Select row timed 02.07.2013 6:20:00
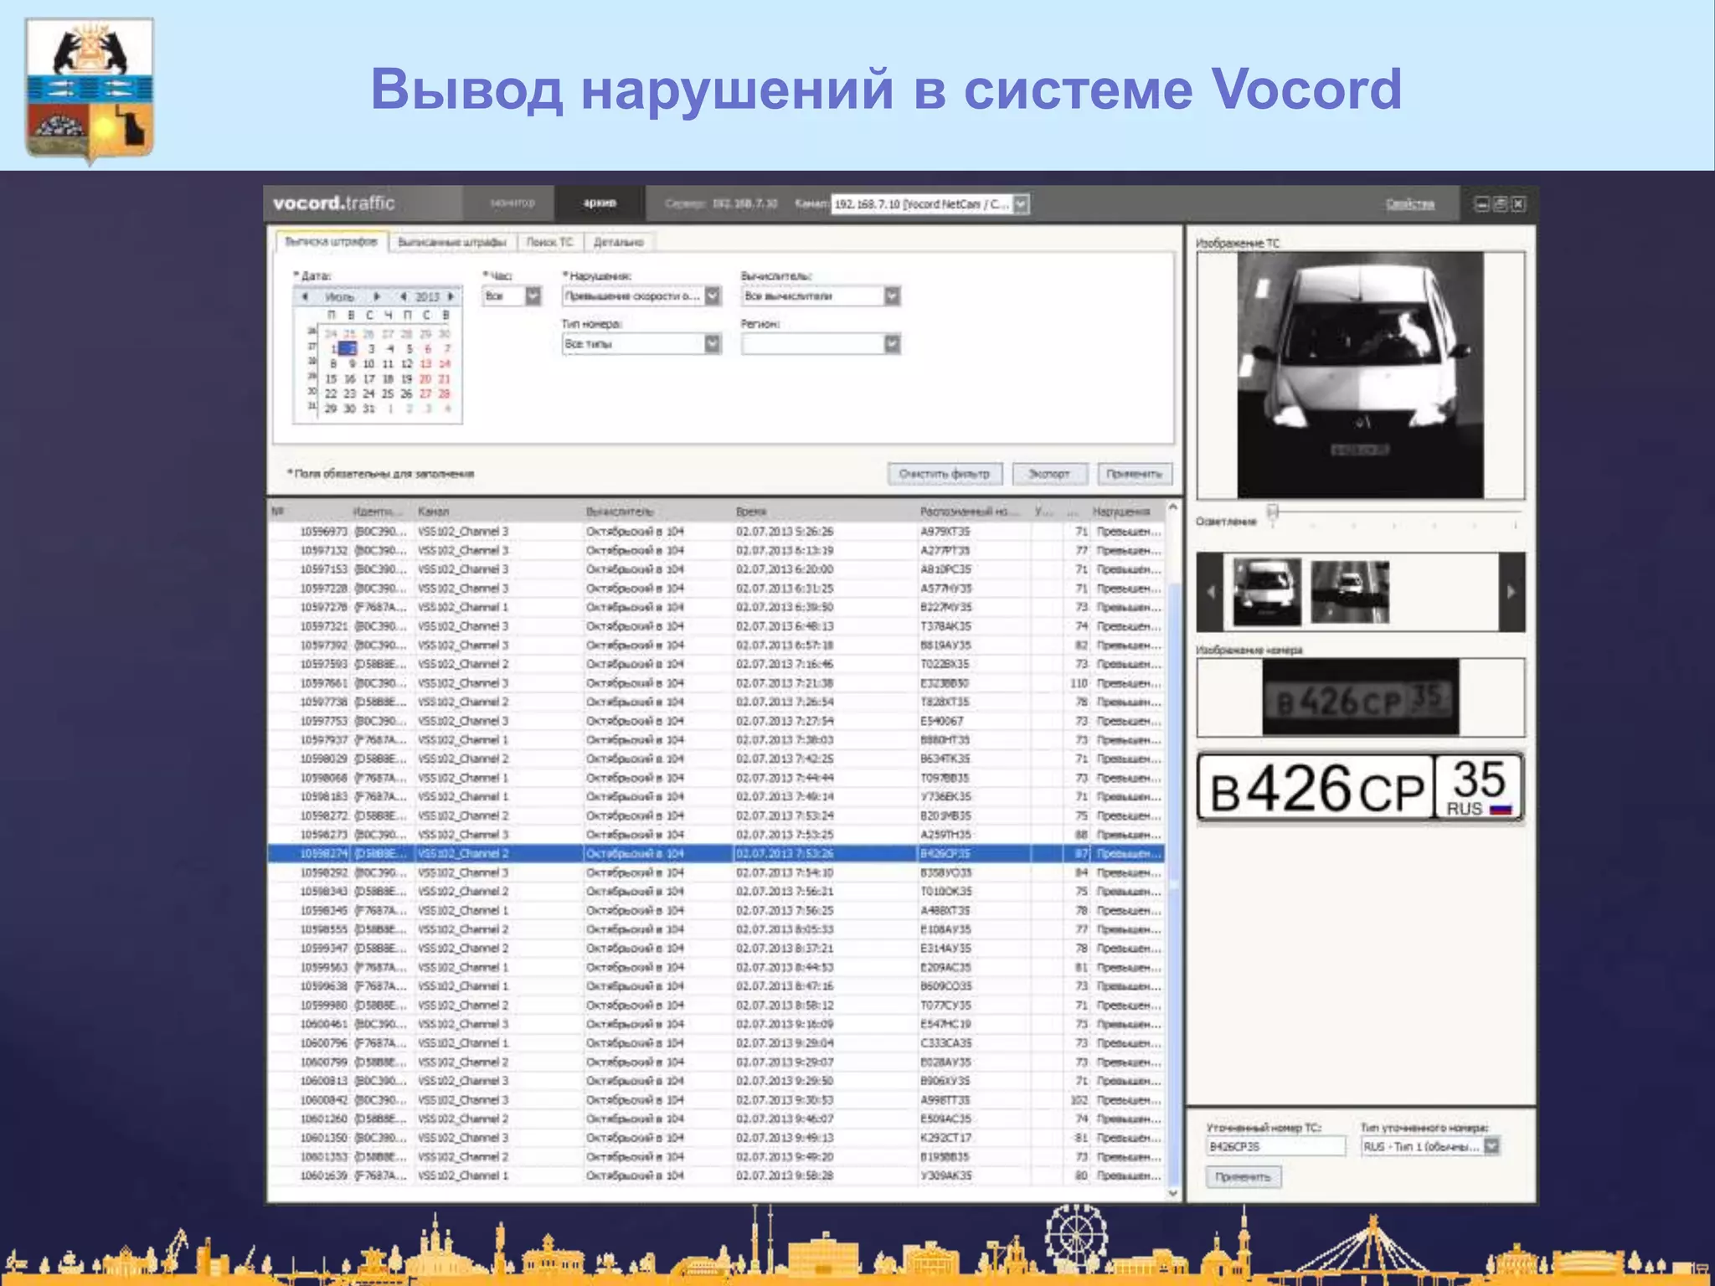 tap(716, 569)
